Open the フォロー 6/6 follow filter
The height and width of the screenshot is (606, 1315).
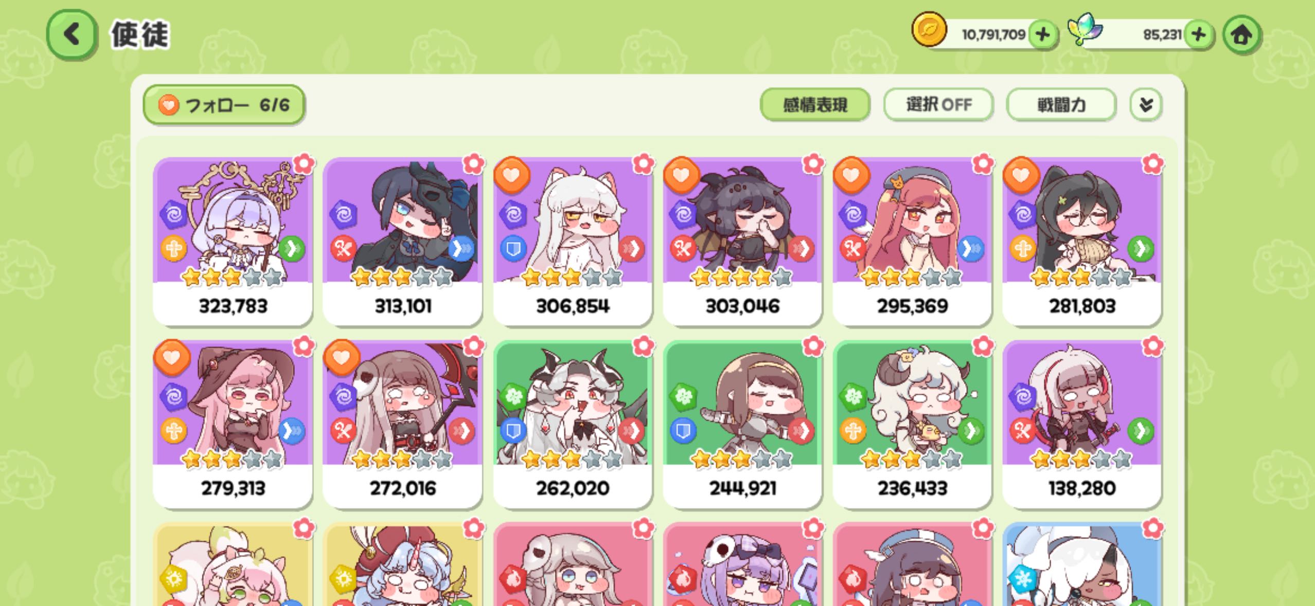click(x=224, y=105)
